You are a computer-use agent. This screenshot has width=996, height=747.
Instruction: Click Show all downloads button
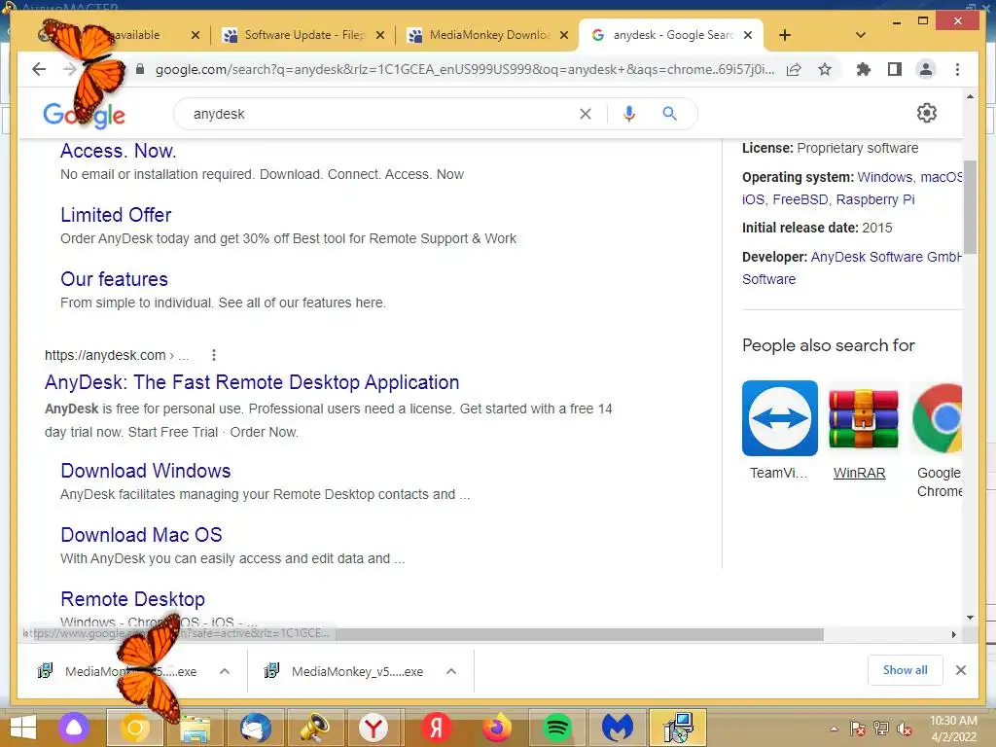tap(905, 670)
